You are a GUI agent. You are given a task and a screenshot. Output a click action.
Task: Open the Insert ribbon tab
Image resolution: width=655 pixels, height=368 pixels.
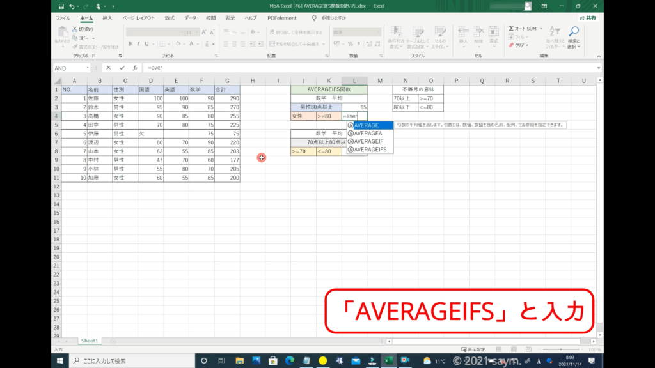point(107,18)
